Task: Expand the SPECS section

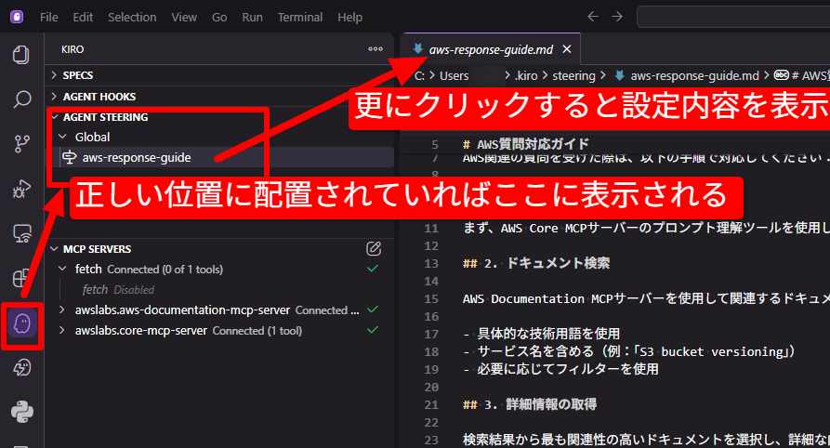Action: (77, 74)
